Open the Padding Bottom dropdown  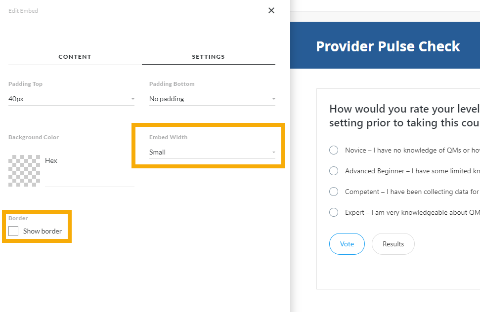(210, 99)
